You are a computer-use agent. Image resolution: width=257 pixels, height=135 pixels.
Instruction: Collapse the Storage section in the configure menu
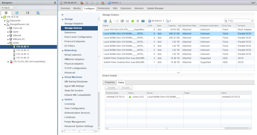(x=63, y=19)
